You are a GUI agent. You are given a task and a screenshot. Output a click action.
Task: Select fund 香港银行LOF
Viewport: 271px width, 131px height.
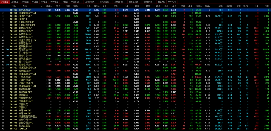[25, 65]
